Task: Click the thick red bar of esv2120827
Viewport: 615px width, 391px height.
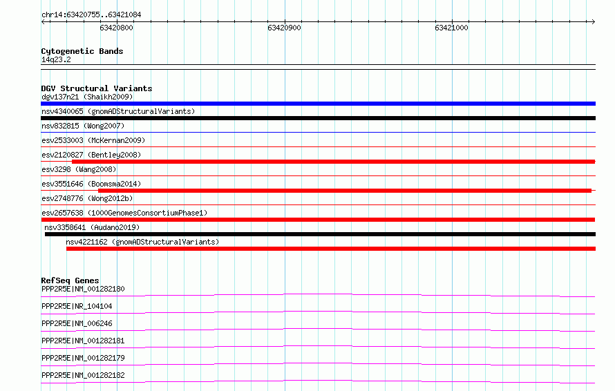Action: [333, 162]
